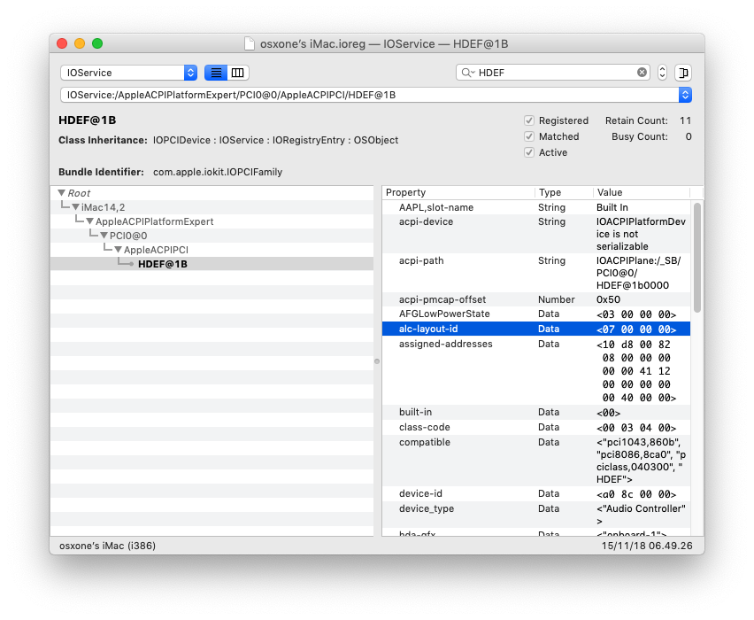
Task: Click the document proxy icon in title
Action: pyautogui.click(x=249, y=43)
